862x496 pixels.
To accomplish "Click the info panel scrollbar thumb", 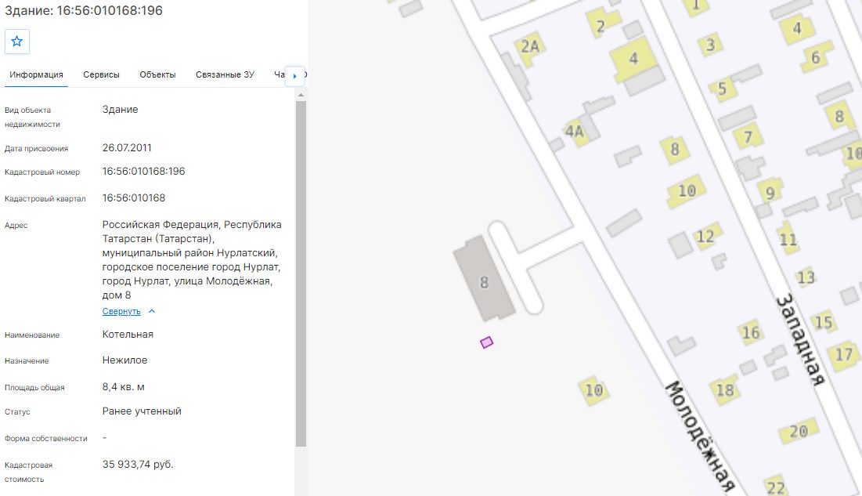I will tap(301, 273).
